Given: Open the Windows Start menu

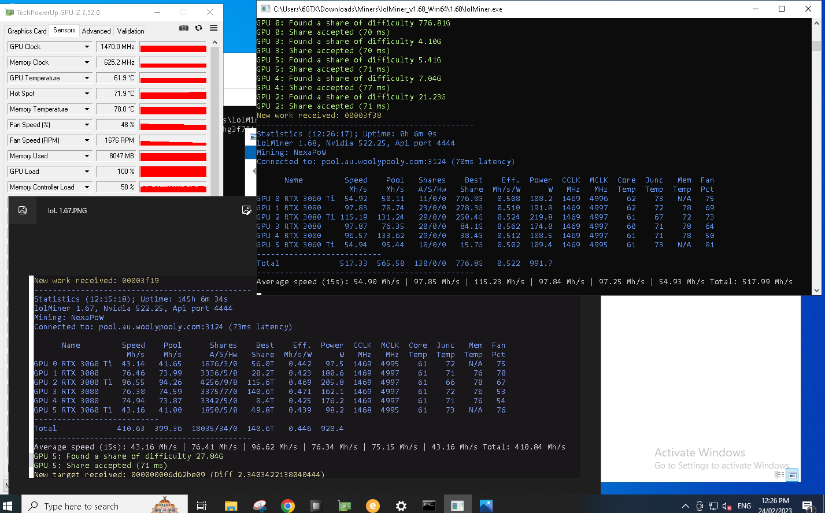Looking at the screenshot, I should tap(8, 506).
